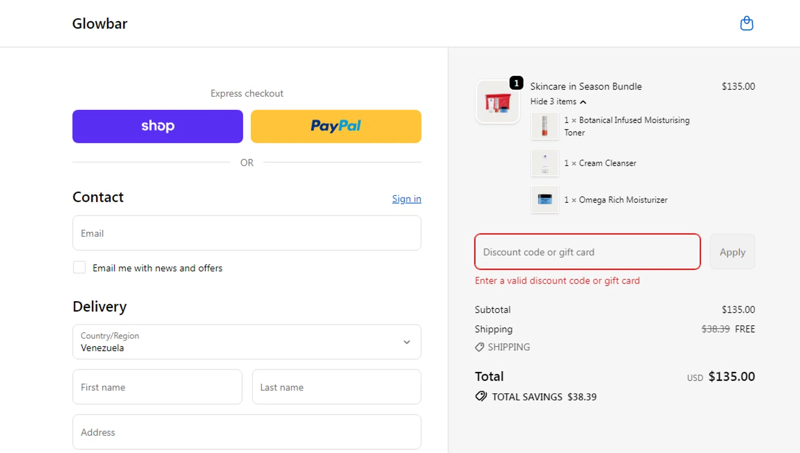
Task: Focus the Last name field
Action: tap(337, 387)
